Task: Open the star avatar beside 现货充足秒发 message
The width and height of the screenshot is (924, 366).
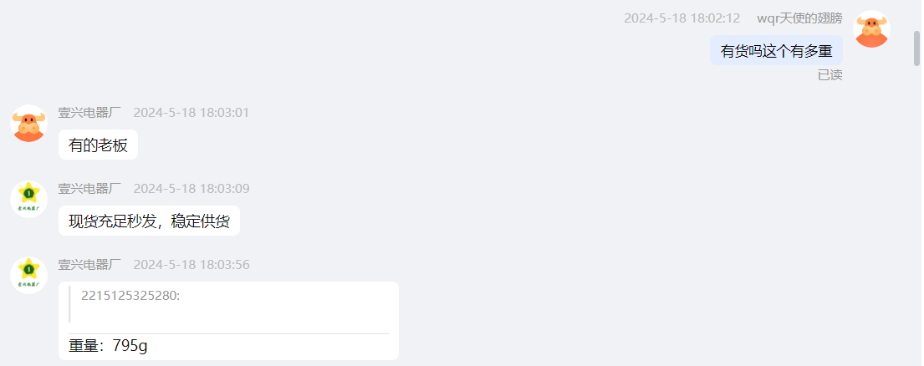Action: 29,199
